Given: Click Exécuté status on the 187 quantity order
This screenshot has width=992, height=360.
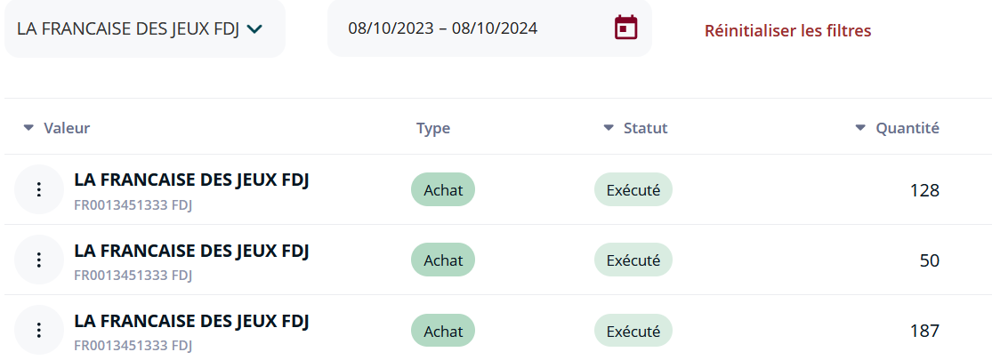Looking at the screenshot, I should [633, 331].
